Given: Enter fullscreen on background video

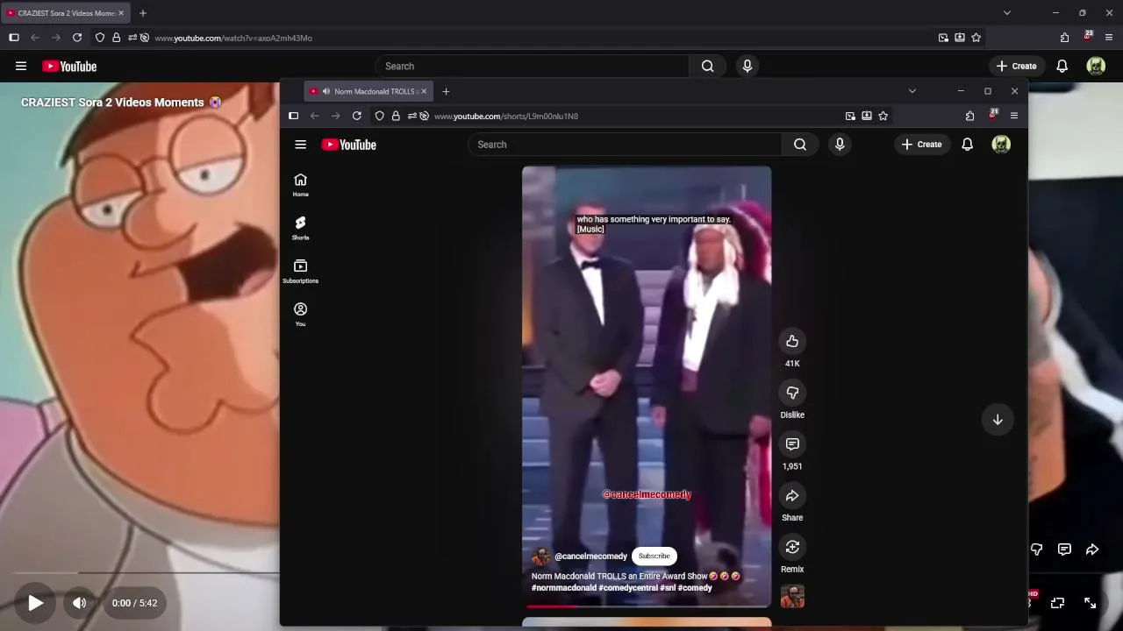Looking at the screenshot, I should (x=1090, y=603).
